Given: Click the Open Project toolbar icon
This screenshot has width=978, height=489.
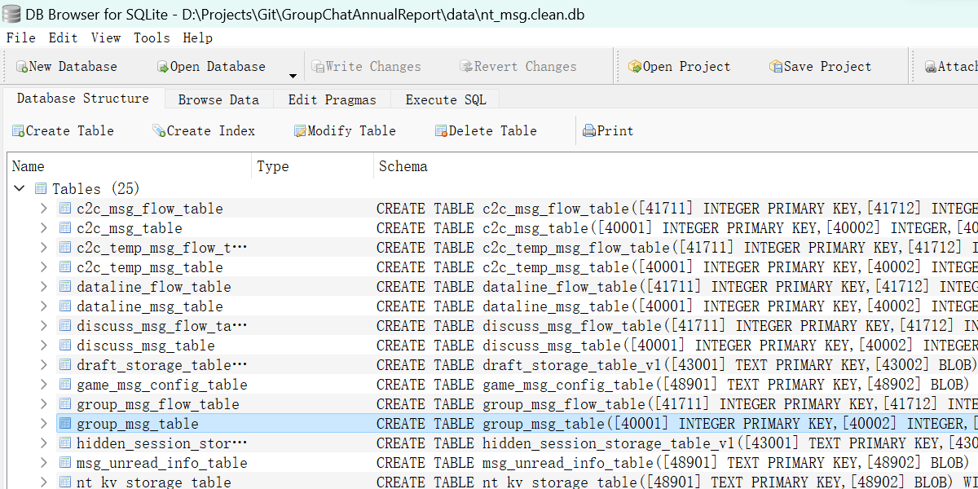Looking at the screenshot, I should (636, 67).
